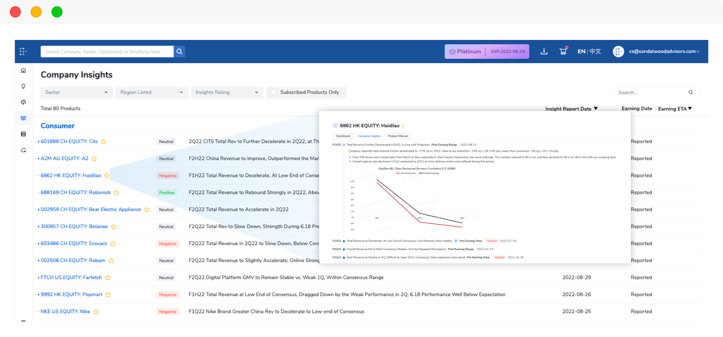This screenshot has height=337, width=723.
Task: Open NKE US EQUITY: Nike link
Action: [x=65, y=312]
